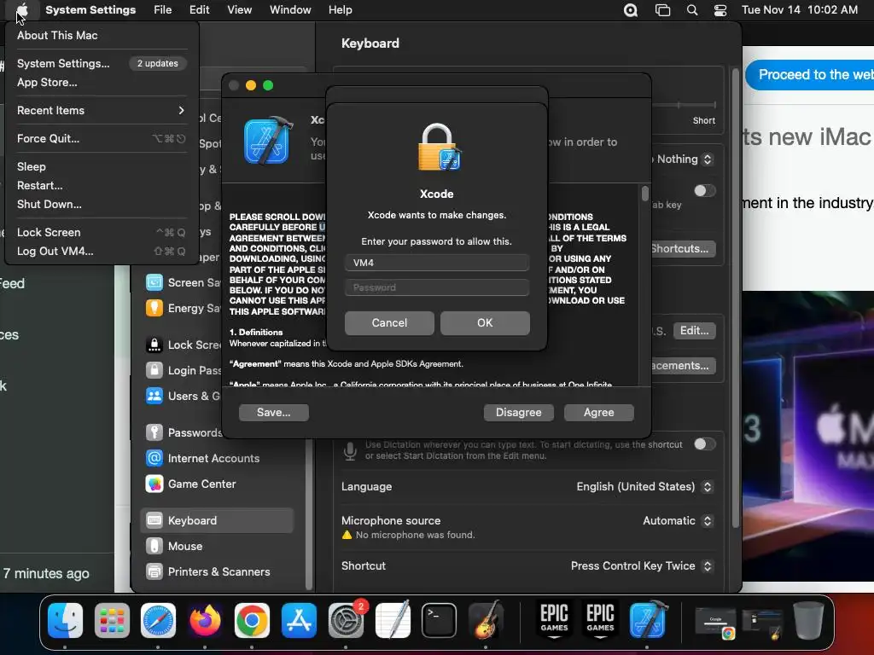Click the Xcode lock icon in password dialog
This screenshot has width=874, height=655.
pyautogui.click(x=439, y=147)
